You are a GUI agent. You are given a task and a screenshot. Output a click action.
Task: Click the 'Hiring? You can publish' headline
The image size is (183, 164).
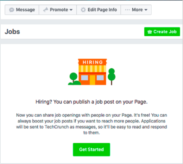coord(91,102)
